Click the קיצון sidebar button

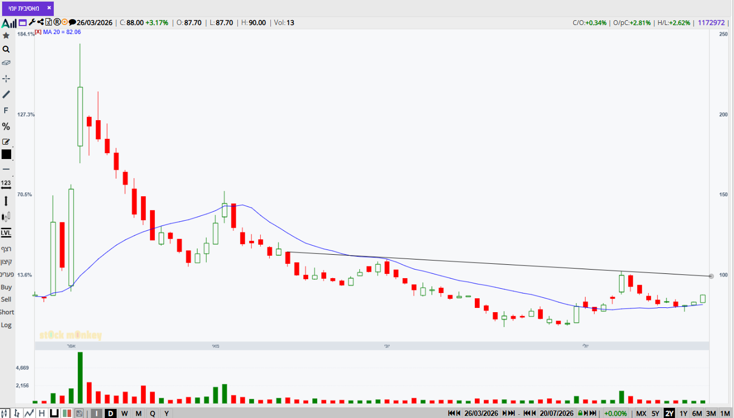(6, 262)
